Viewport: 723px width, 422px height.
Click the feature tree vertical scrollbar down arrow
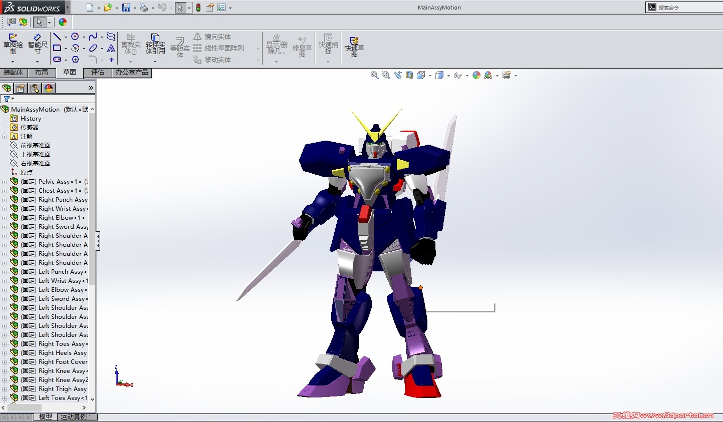[92, 399]
